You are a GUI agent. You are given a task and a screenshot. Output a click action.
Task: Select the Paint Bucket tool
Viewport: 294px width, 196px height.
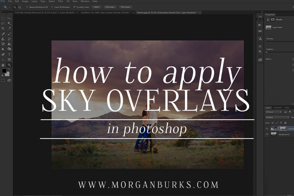coord(9,44)
